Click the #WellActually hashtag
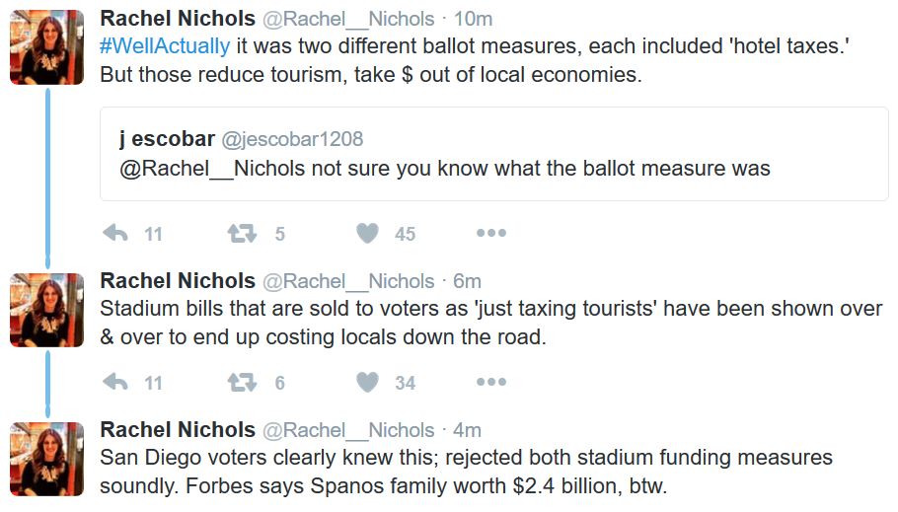898x512 pixels. 165,45
